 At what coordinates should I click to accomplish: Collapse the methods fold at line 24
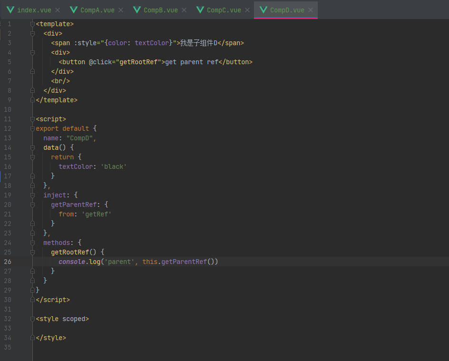pyautogui.click(x=33, y=243)
